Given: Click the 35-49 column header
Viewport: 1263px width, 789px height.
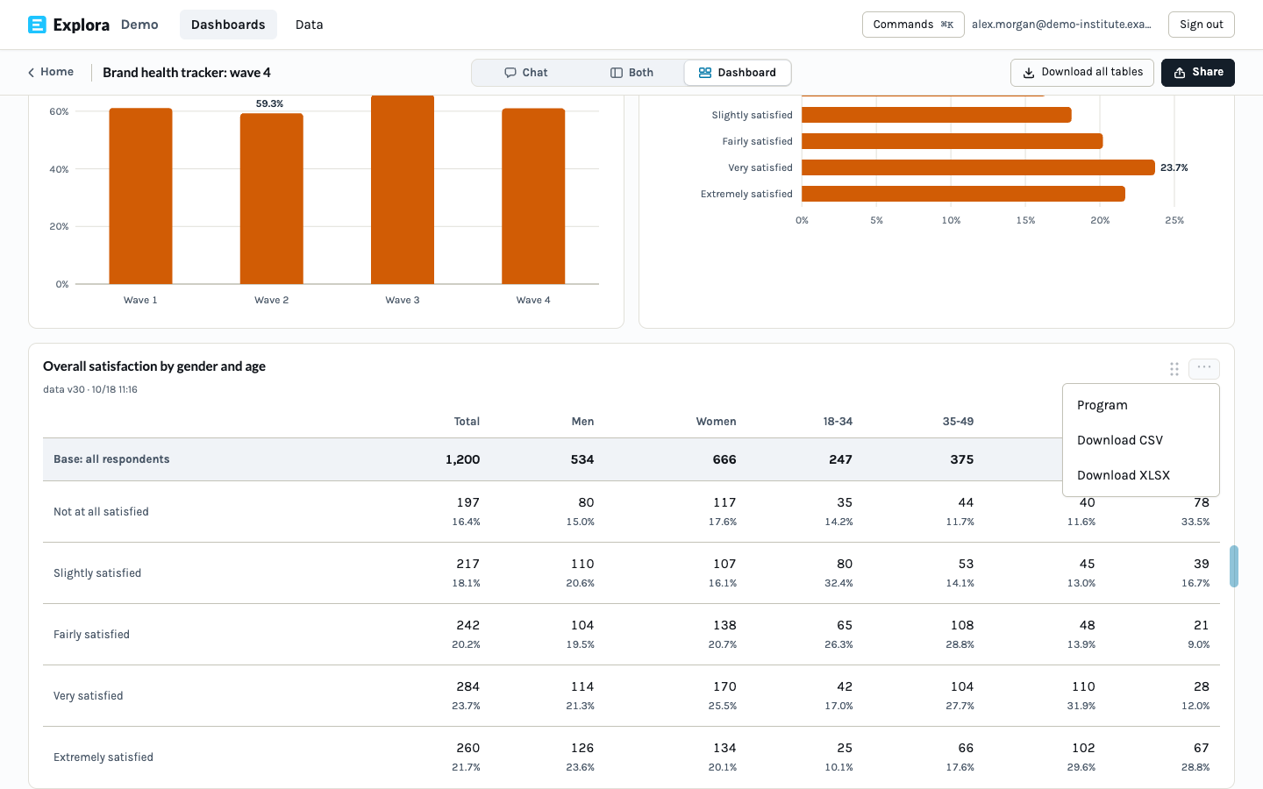Looking at the screenshot, I should coord(958,422).
